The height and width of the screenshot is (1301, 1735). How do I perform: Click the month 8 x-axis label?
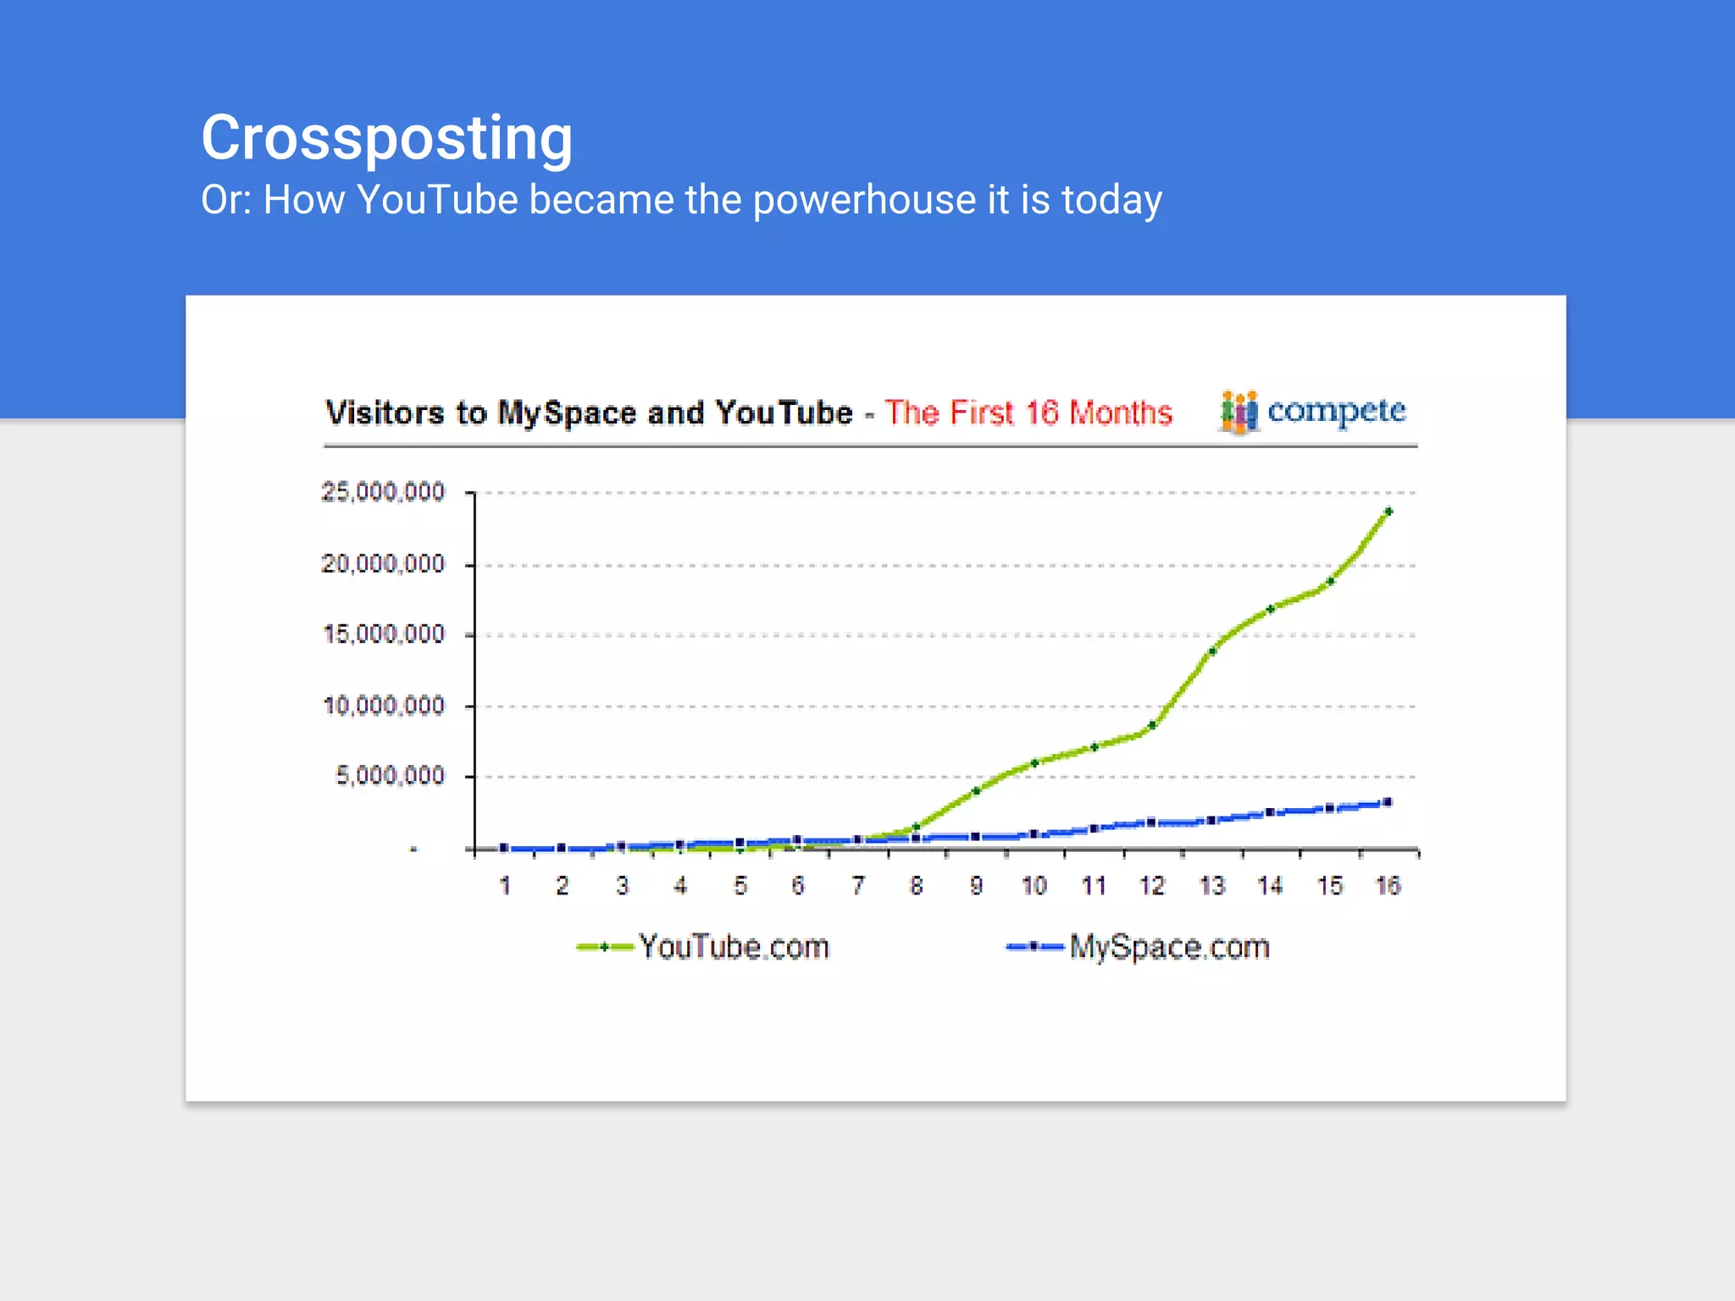917,886
